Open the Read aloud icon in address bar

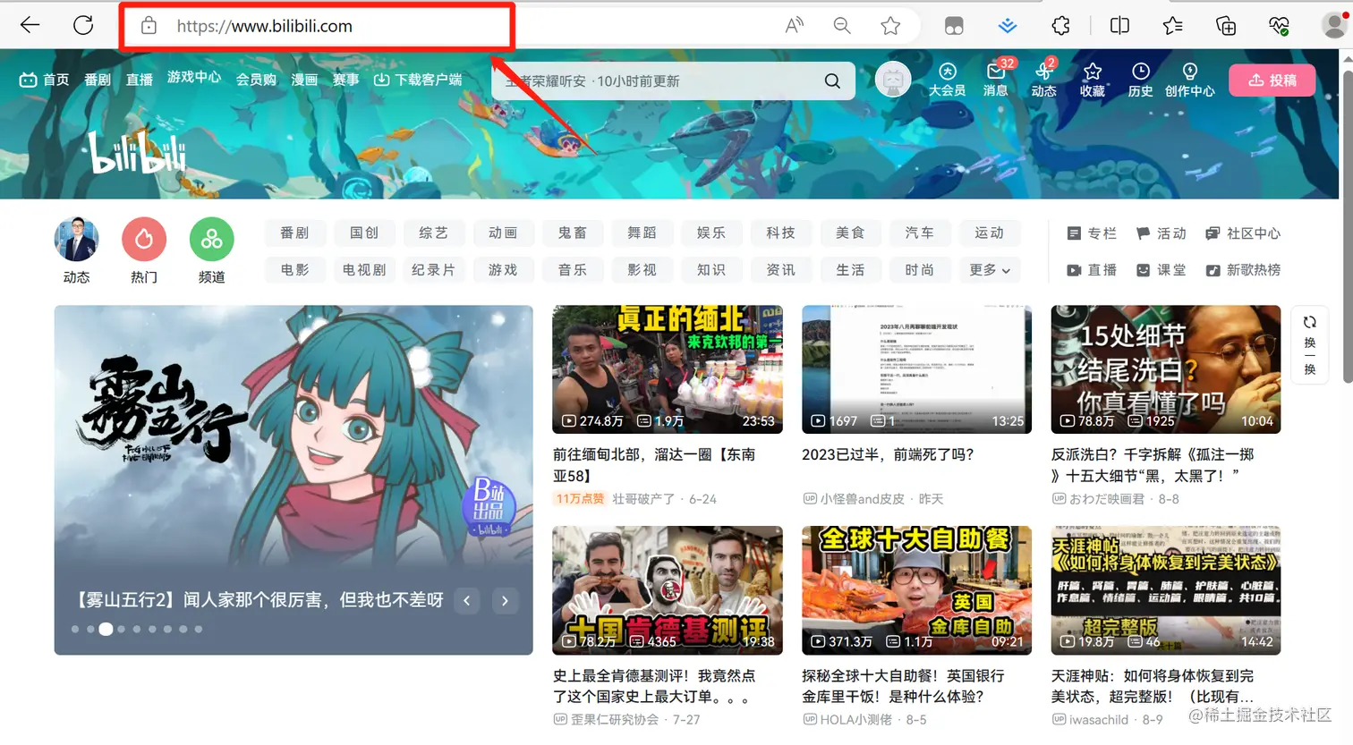pyautogui.click(x=795, y=26)
